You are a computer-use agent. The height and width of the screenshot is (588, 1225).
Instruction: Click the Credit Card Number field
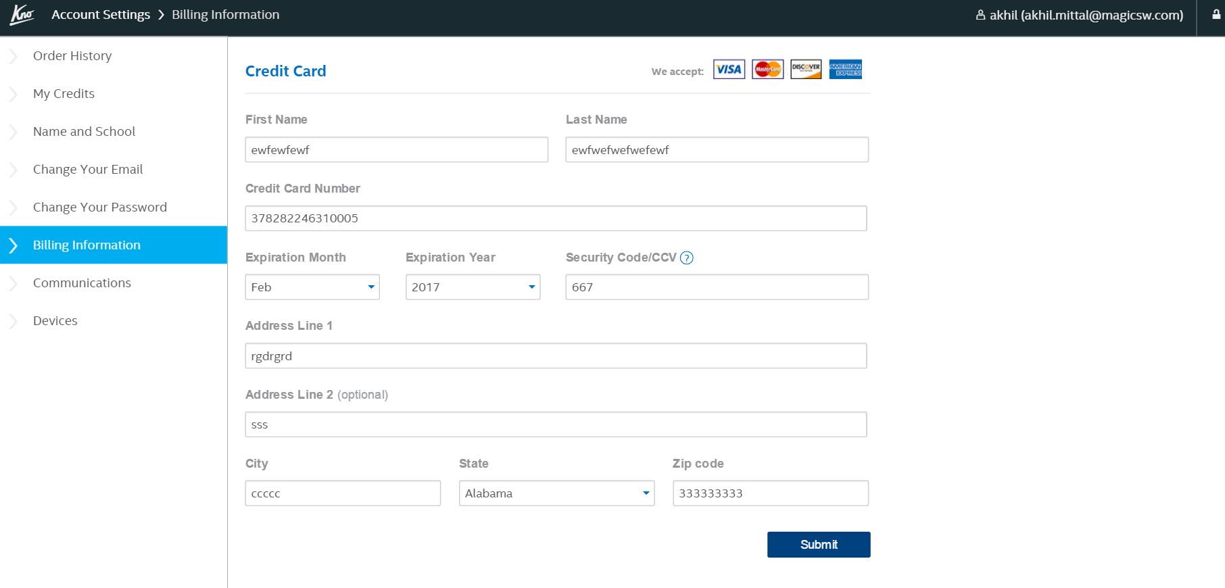(556, 218)
